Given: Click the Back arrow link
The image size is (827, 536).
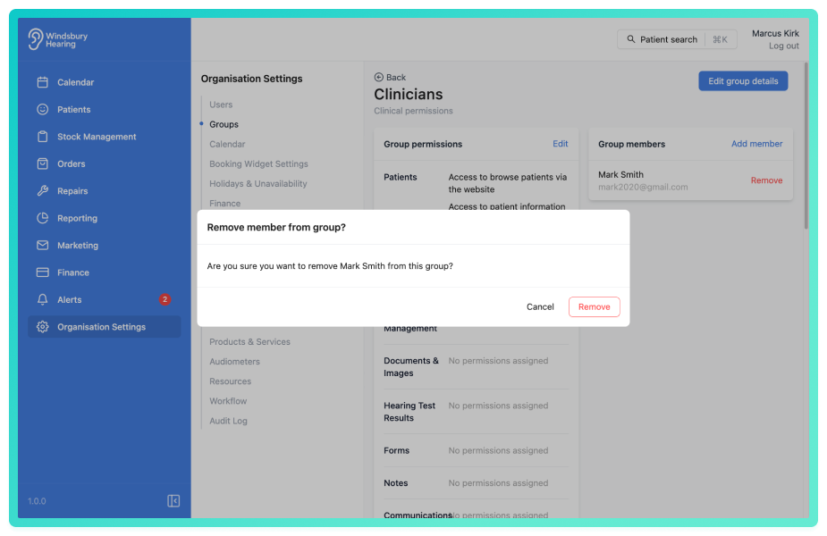Looking at the screenshot, I should (390, 78).
